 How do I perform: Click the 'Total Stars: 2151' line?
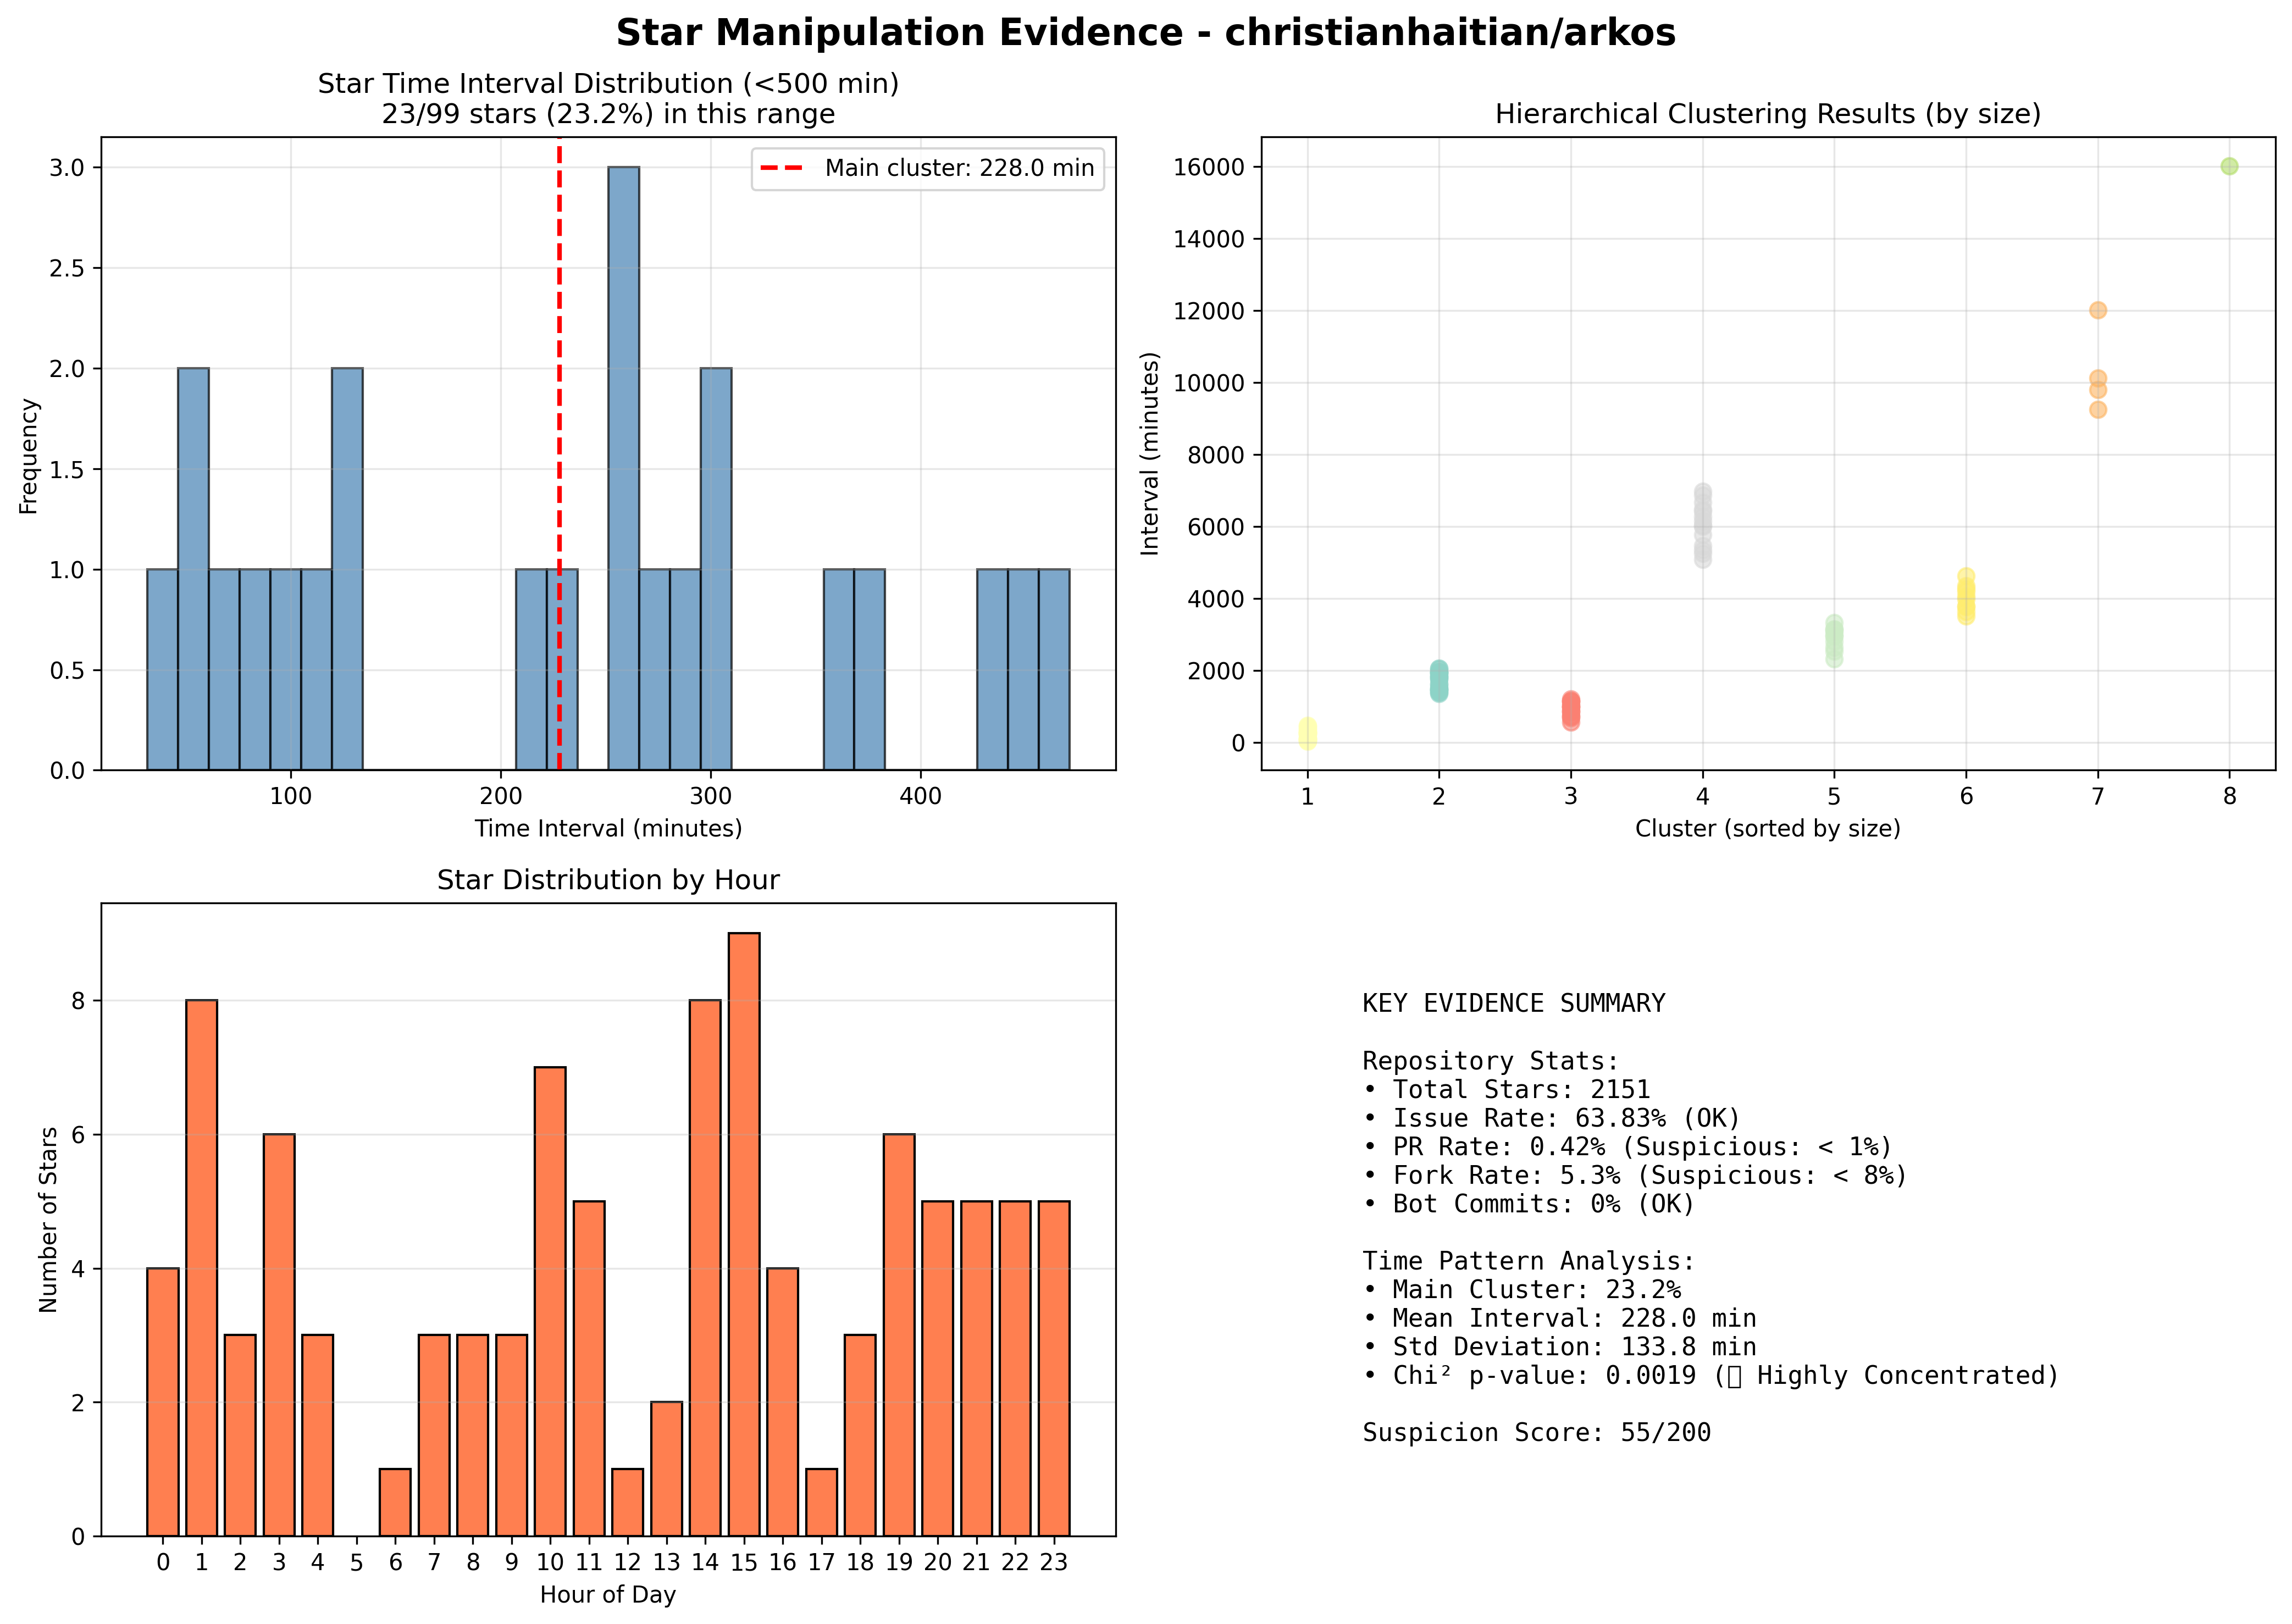pos(1506,1090)
